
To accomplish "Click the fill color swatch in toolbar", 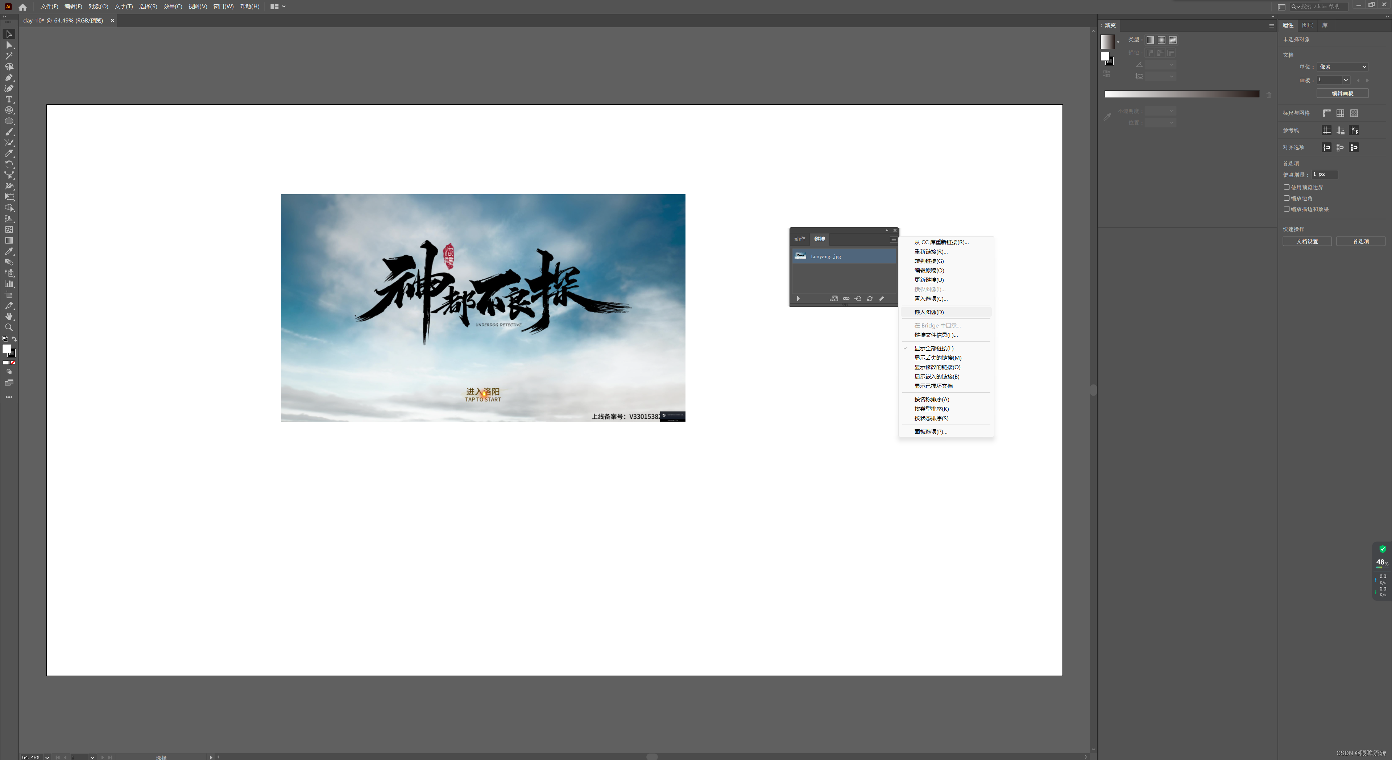I will [x=7, y=349].
